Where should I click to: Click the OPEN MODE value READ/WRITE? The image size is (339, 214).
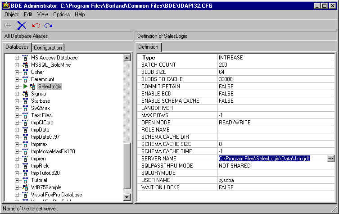(235, 123)
